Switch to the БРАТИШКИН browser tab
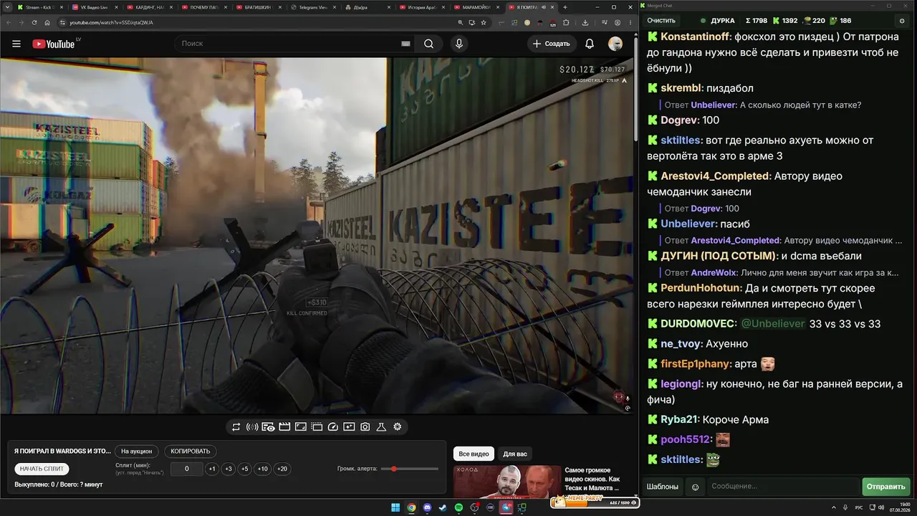Image resolution: width=917 pixels, height=516 pixels. click(257, 7)
